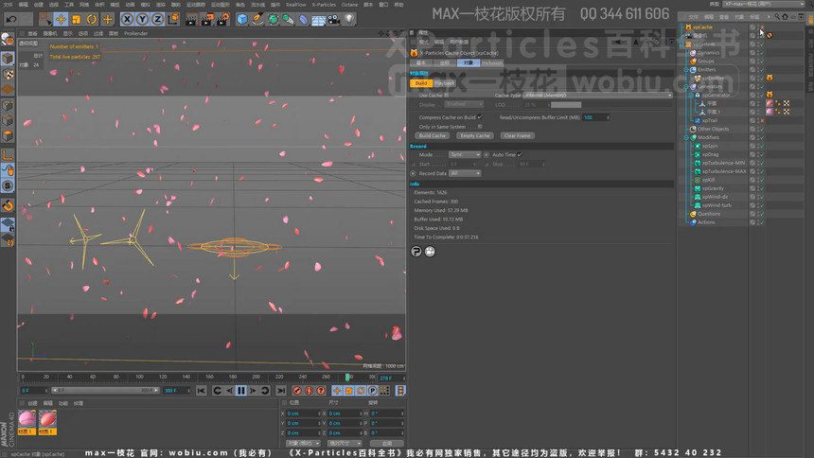Add a Cube primitive object
The image size is (814, 458).
pos(242,20)
